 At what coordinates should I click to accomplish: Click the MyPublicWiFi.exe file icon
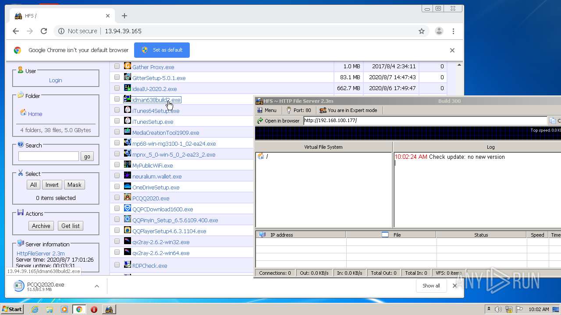coord(128,164)
